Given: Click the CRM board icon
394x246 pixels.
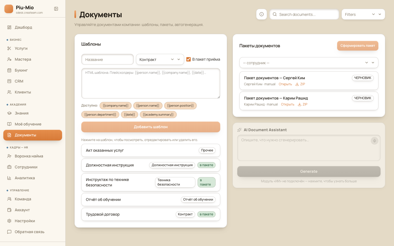Looking at the screenshot, I should tap(9, 81).
